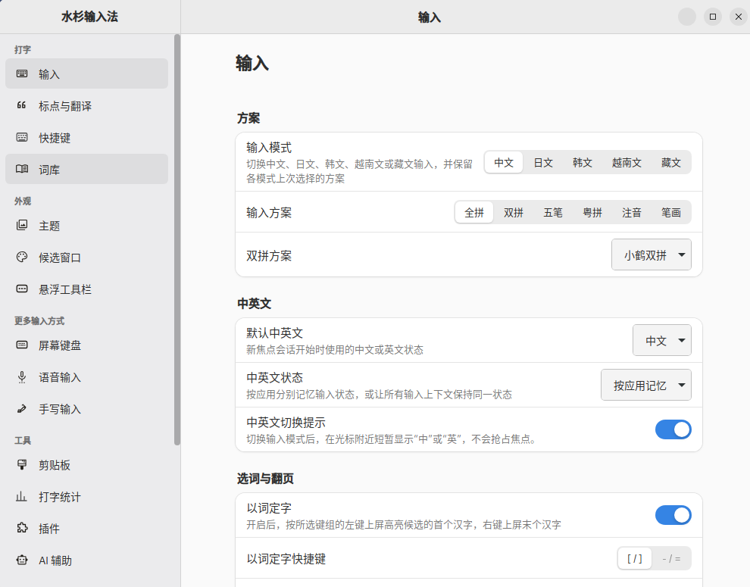This screenshot has height=587, width=750.
Task: Navigate to 打字统计 in the sidebar
Action: click(86, 497)
